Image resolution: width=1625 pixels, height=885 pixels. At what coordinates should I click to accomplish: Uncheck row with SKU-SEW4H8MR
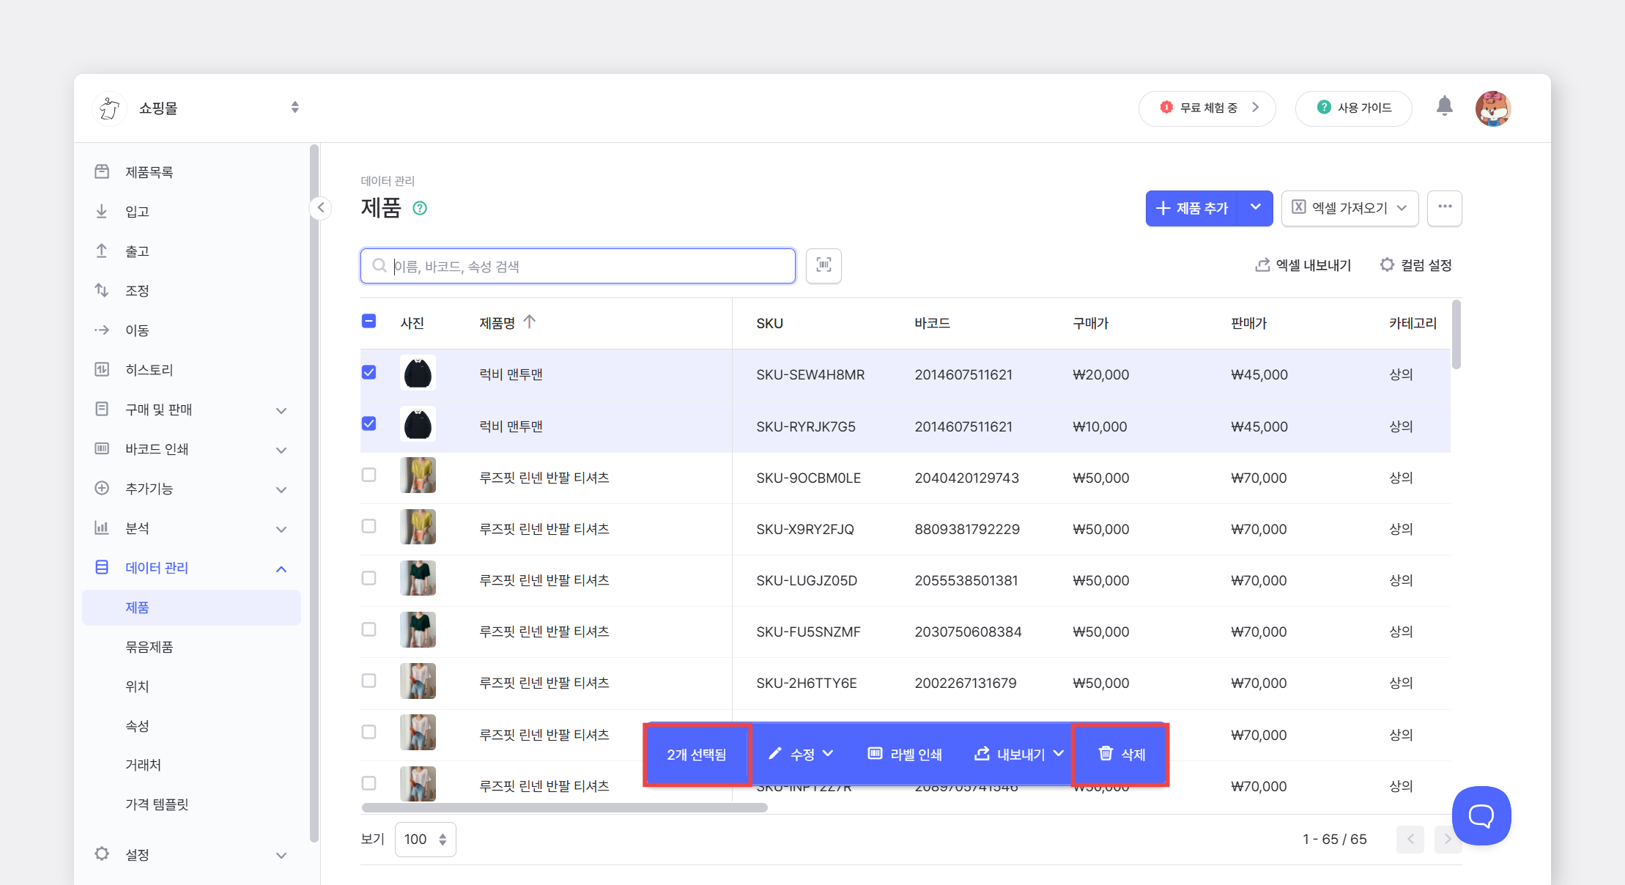(x=369, y=372)
